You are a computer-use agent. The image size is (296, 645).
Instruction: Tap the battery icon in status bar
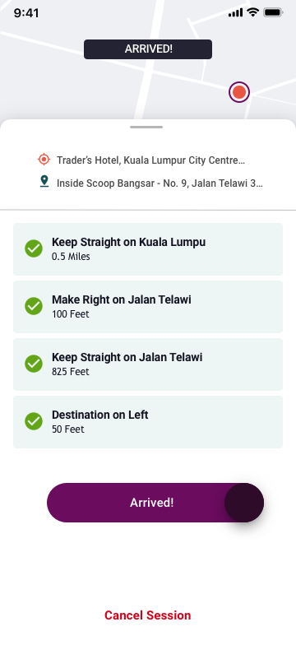pyautogui.click(x=273, y=13)
